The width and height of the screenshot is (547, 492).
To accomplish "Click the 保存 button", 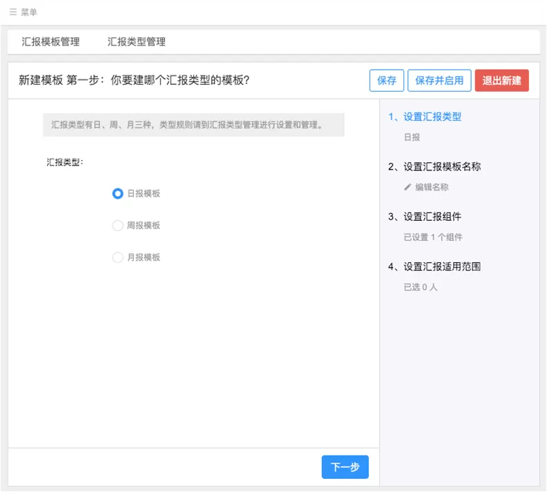I will tap(387, 81).
